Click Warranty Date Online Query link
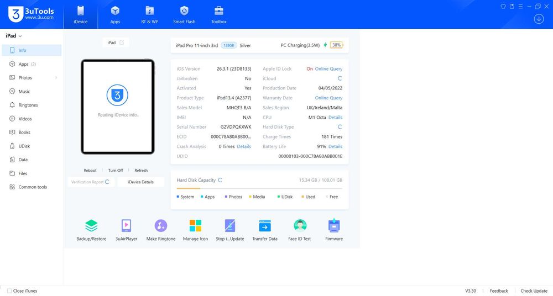This screenshot has height=296, width=553. (x=328, y=98)
